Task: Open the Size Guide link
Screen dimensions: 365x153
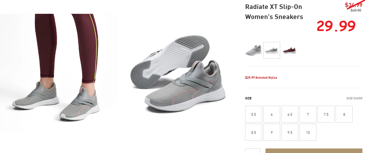Action: (354, 98)
